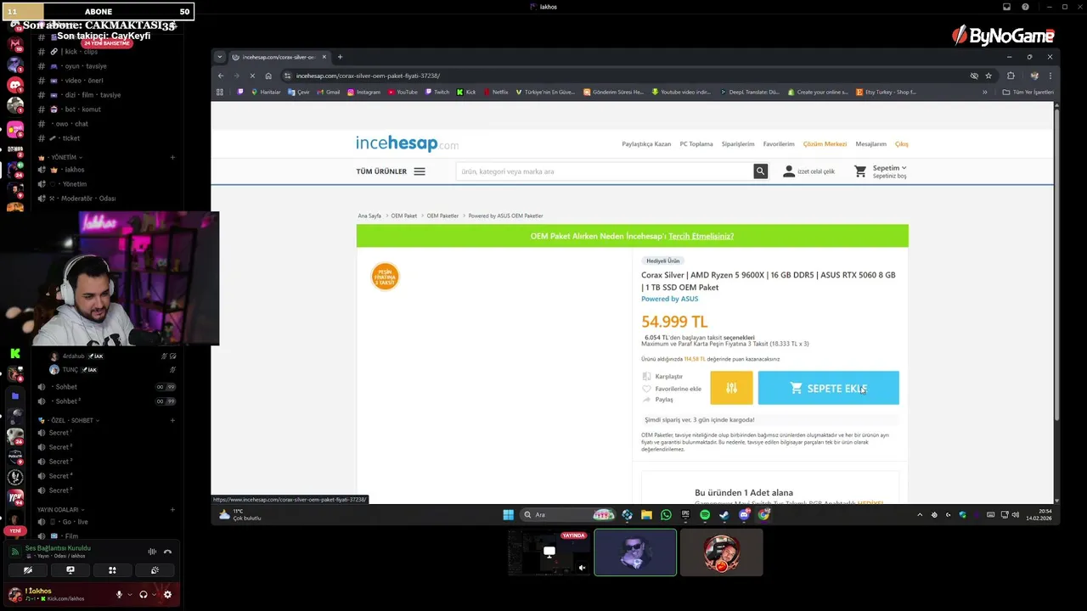Screen dimensions: 1087x611
Task: Click the OEM Paket breadcrumb
Action: point(404,216)
